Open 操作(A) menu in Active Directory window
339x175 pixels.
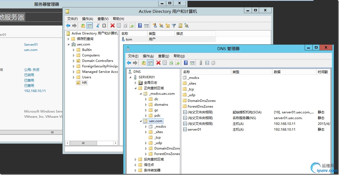(x=88, y=19)
